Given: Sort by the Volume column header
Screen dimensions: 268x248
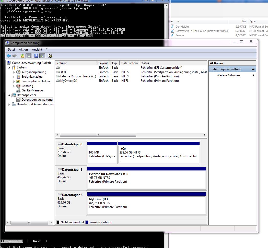Looking at the screenshot, I should pyautogui.click(x=76, y=63).
